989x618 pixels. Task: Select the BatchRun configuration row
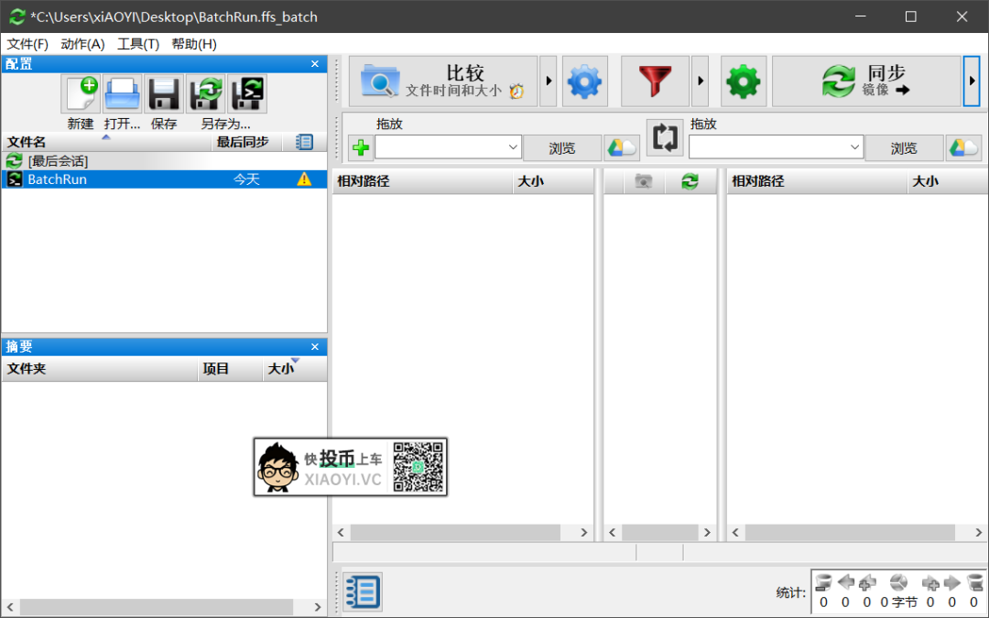coord(164,179)
